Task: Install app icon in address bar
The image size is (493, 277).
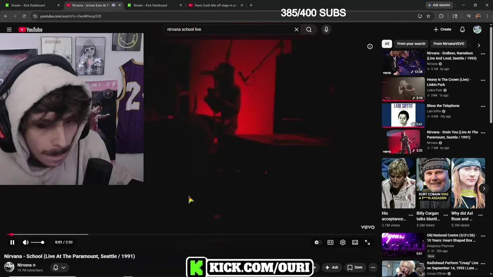Action: coord(420,16)
